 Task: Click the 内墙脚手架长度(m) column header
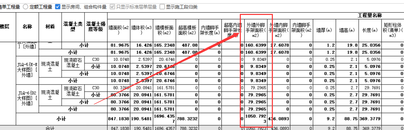(x=210, y=30)
